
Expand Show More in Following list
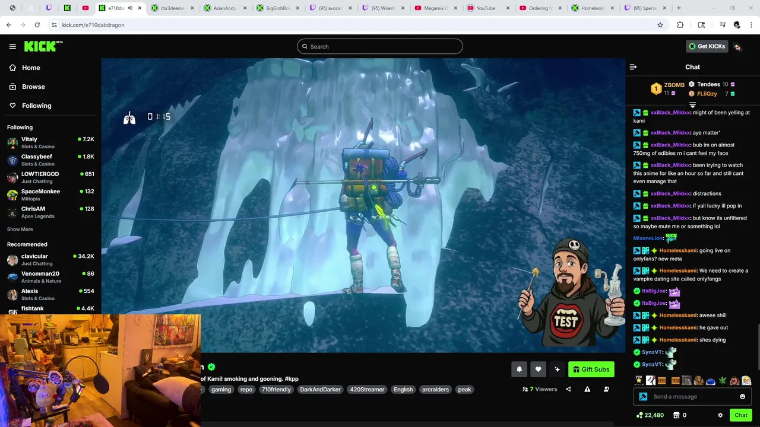20,229
